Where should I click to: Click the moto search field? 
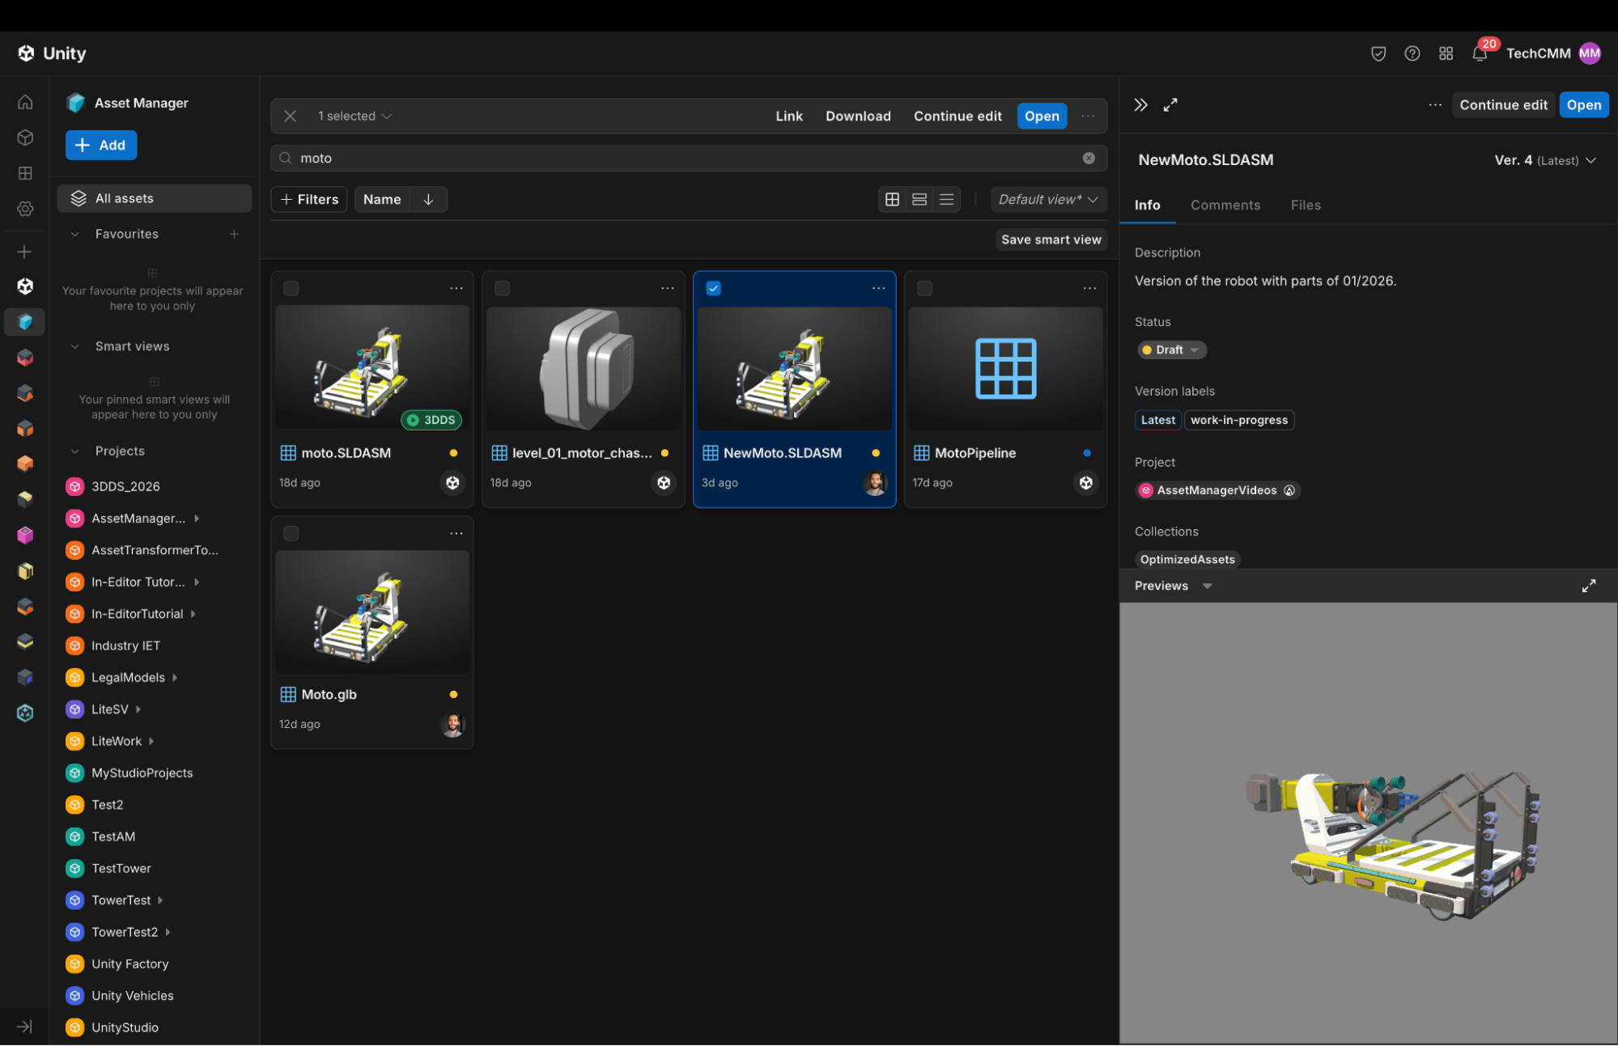688,159
